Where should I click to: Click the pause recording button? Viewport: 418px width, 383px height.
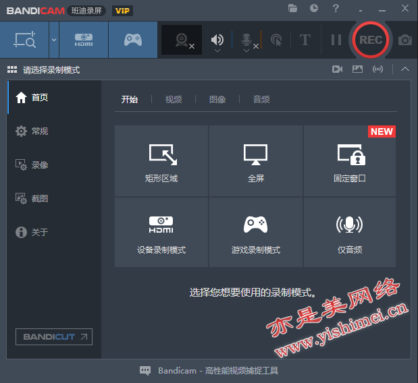[x=336, y=40]
